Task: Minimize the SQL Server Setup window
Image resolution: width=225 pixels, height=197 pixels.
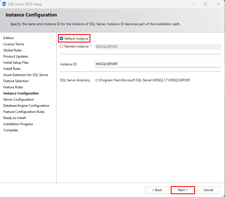Action: [x=193, y=4]
